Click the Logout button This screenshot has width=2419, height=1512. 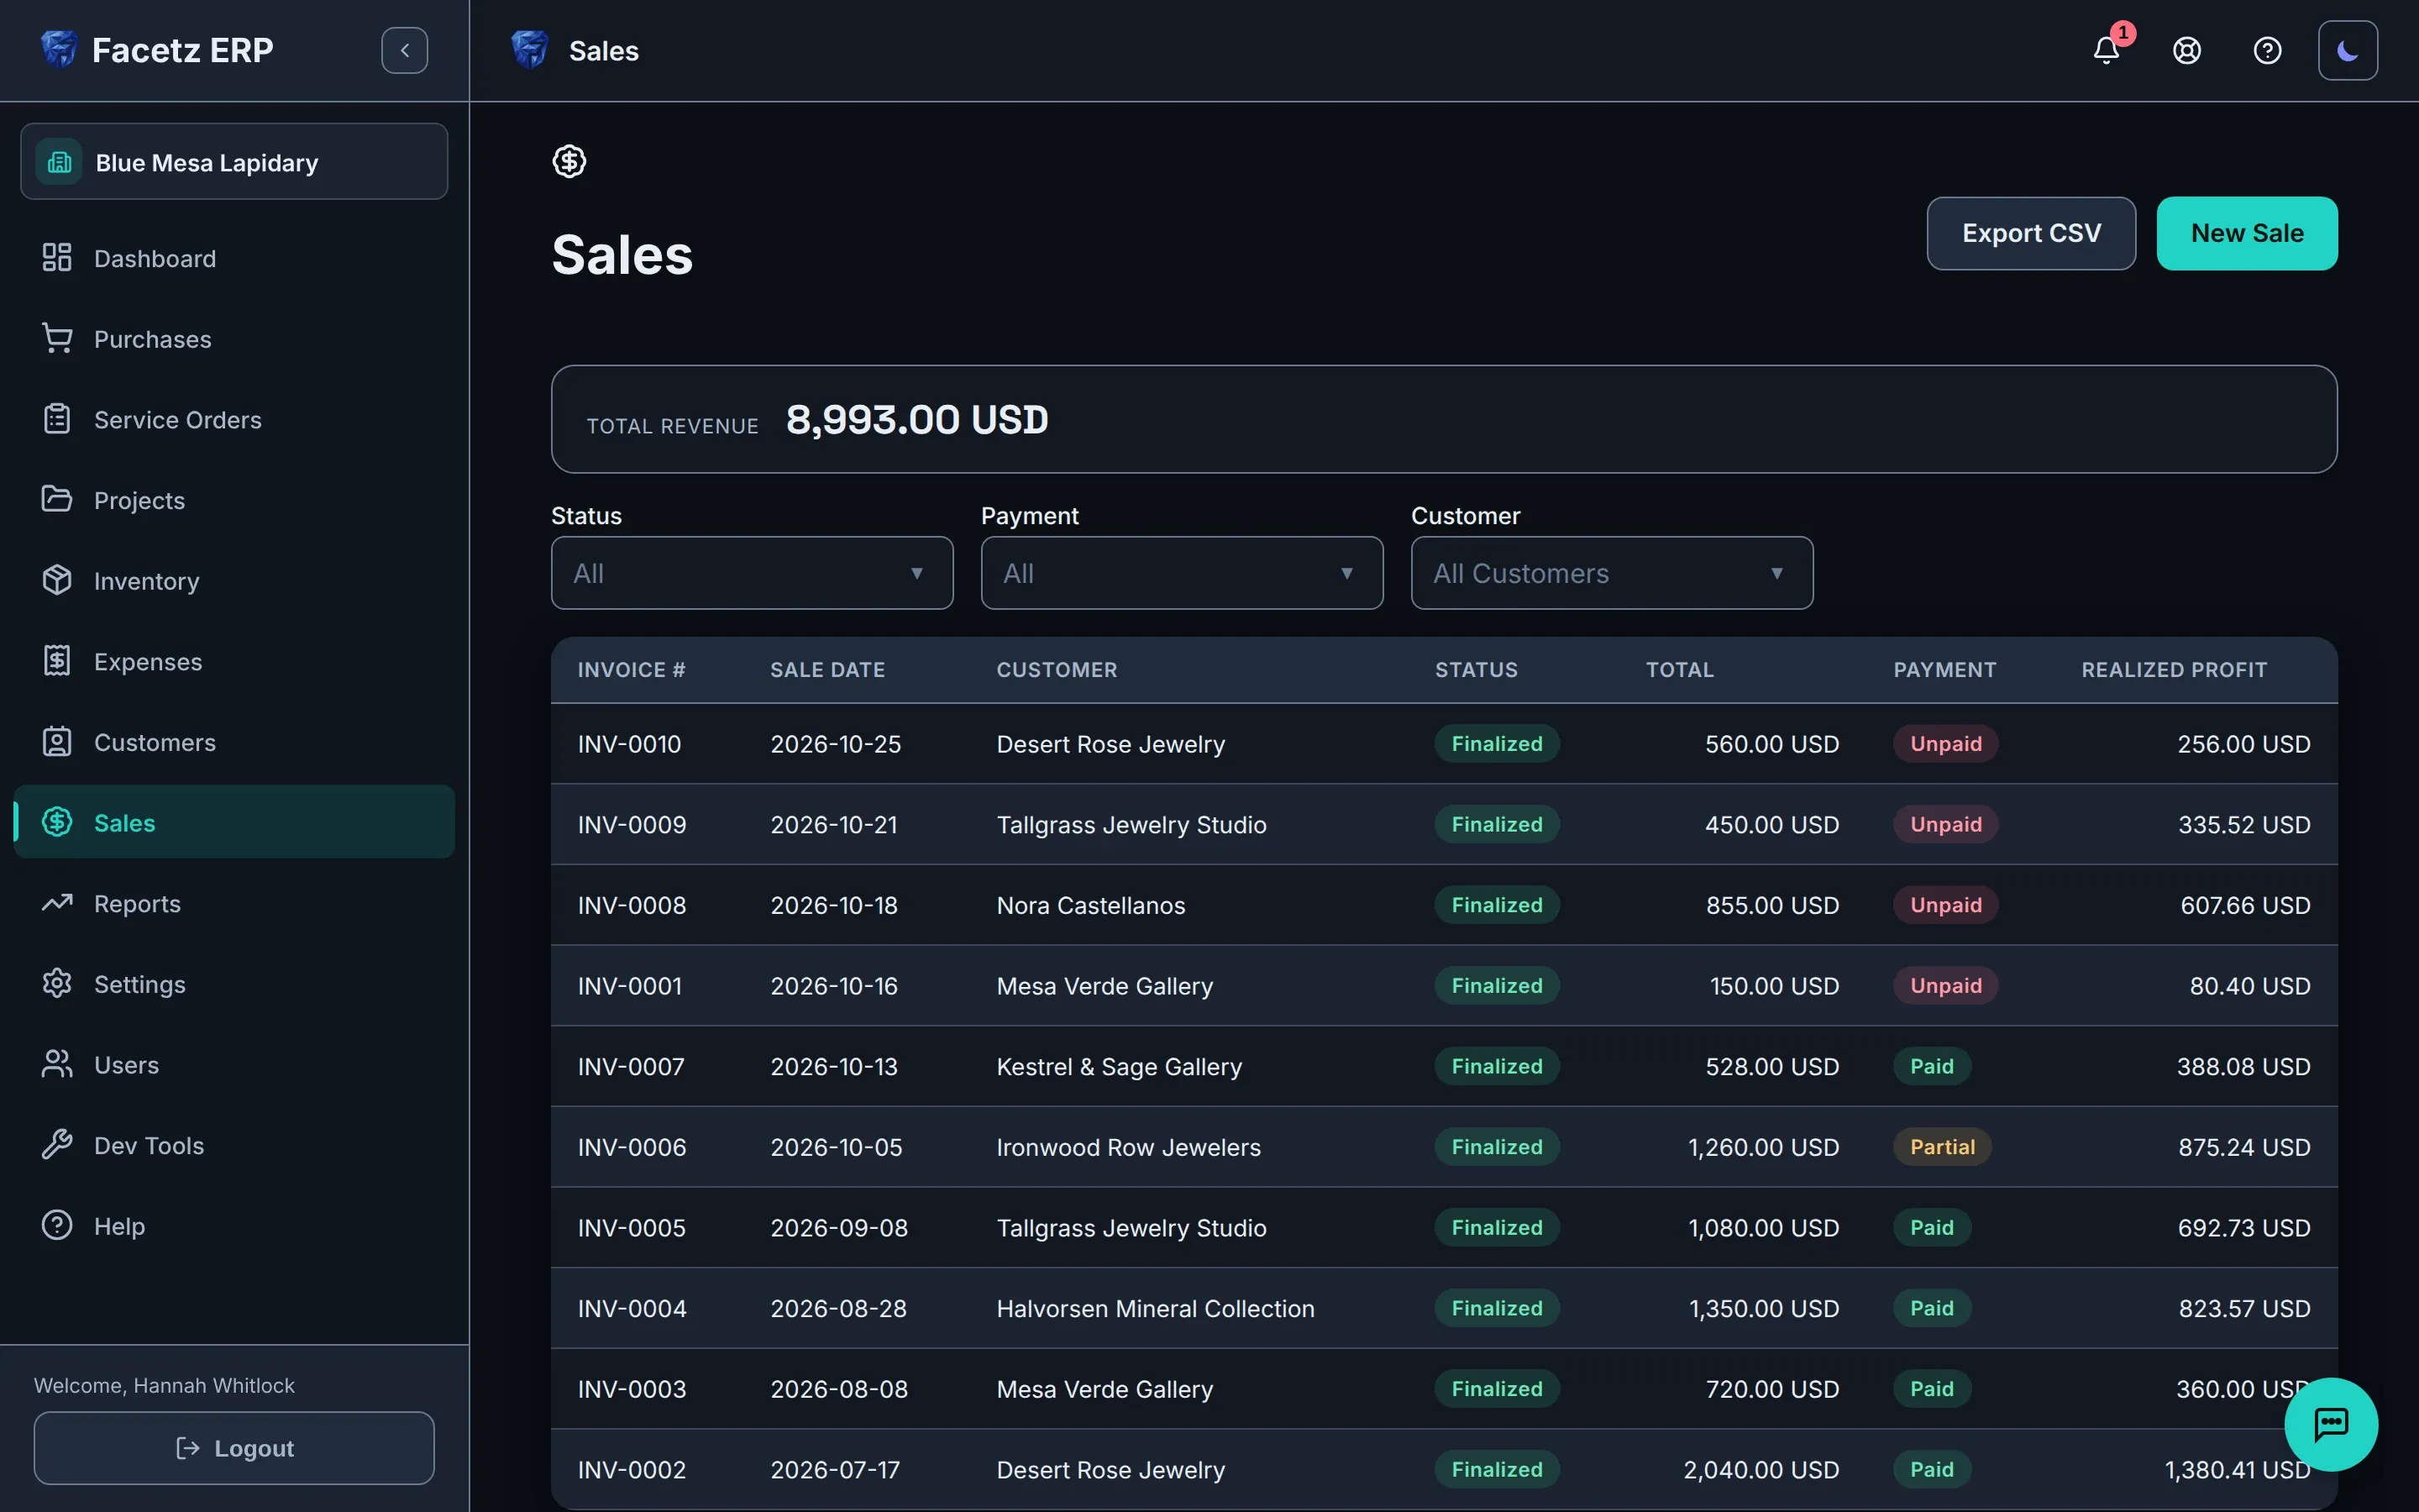pos(234,1448)
